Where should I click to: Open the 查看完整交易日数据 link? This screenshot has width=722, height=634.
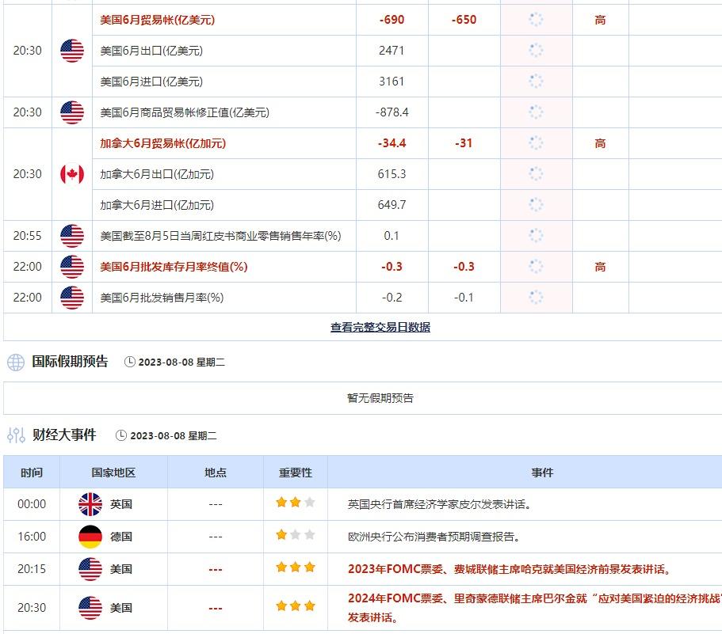coord(380,327)
